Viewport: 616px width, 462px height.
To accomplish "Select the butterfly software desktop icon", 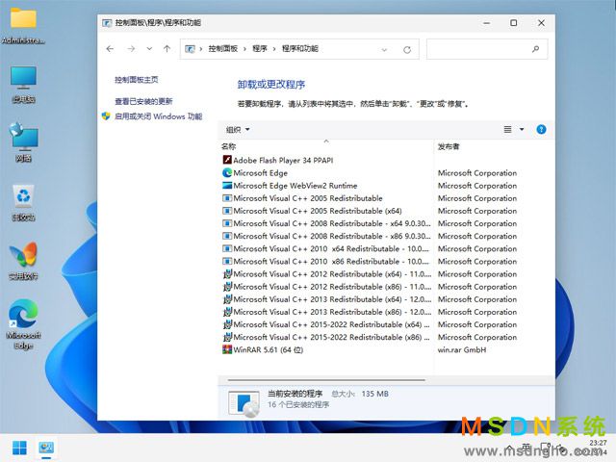I will [x=23, y=261].
